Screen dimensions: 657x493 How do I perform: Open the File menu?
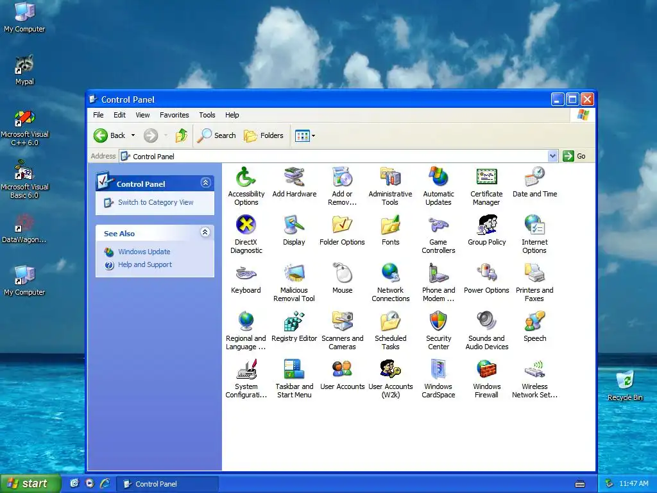98,115
